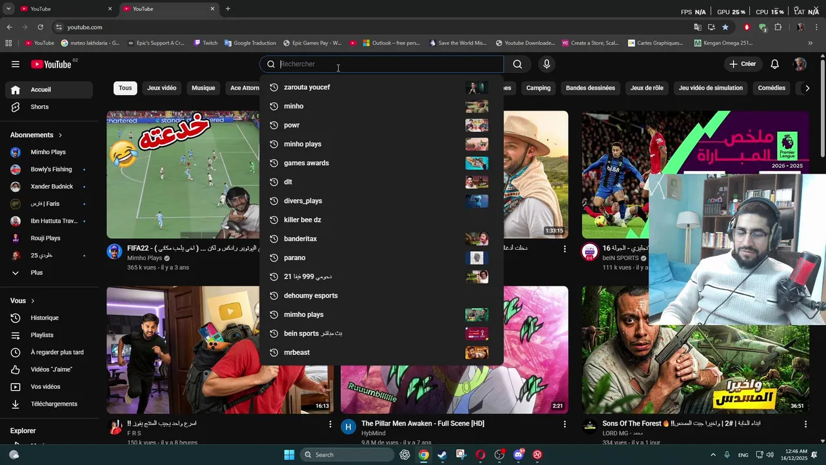
Task: Go to Accueil in sidebar
Action: 50,90
